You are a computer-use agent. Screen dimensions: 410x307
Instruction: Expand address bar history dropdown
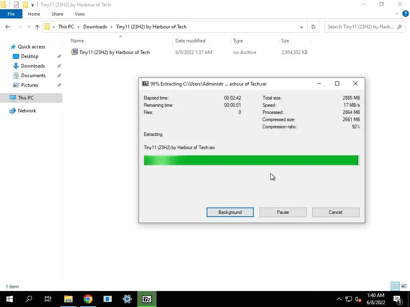301,27
